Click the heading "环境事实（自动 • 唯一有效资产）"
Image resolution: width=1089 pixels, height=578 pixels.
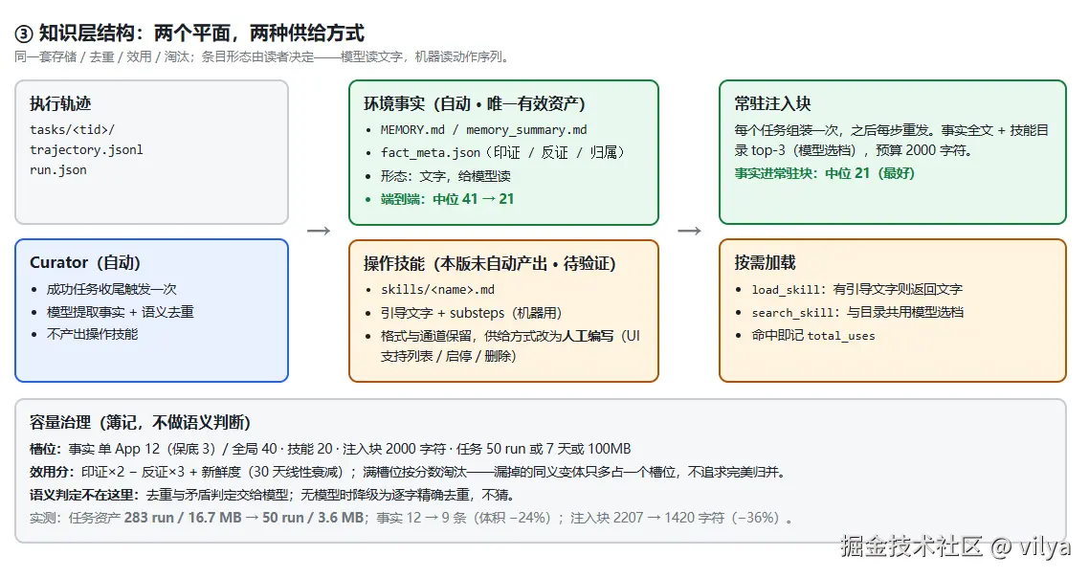[x=475, y=103]
